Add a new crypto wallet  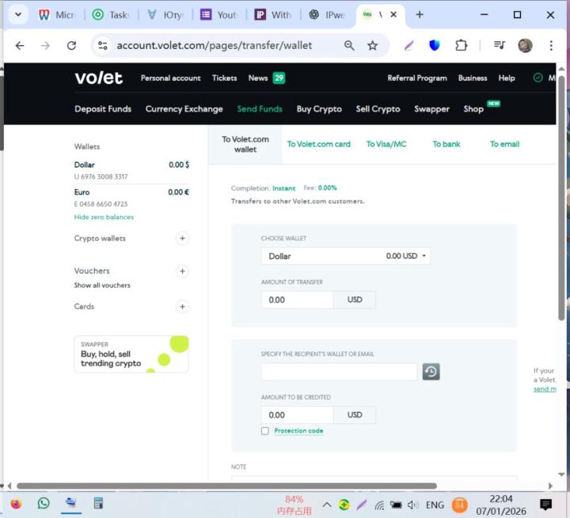(182, 238)
